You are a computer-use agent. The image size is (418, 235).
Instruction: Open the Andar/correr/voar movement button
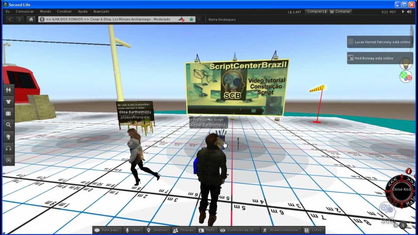(x=281, y=230)
